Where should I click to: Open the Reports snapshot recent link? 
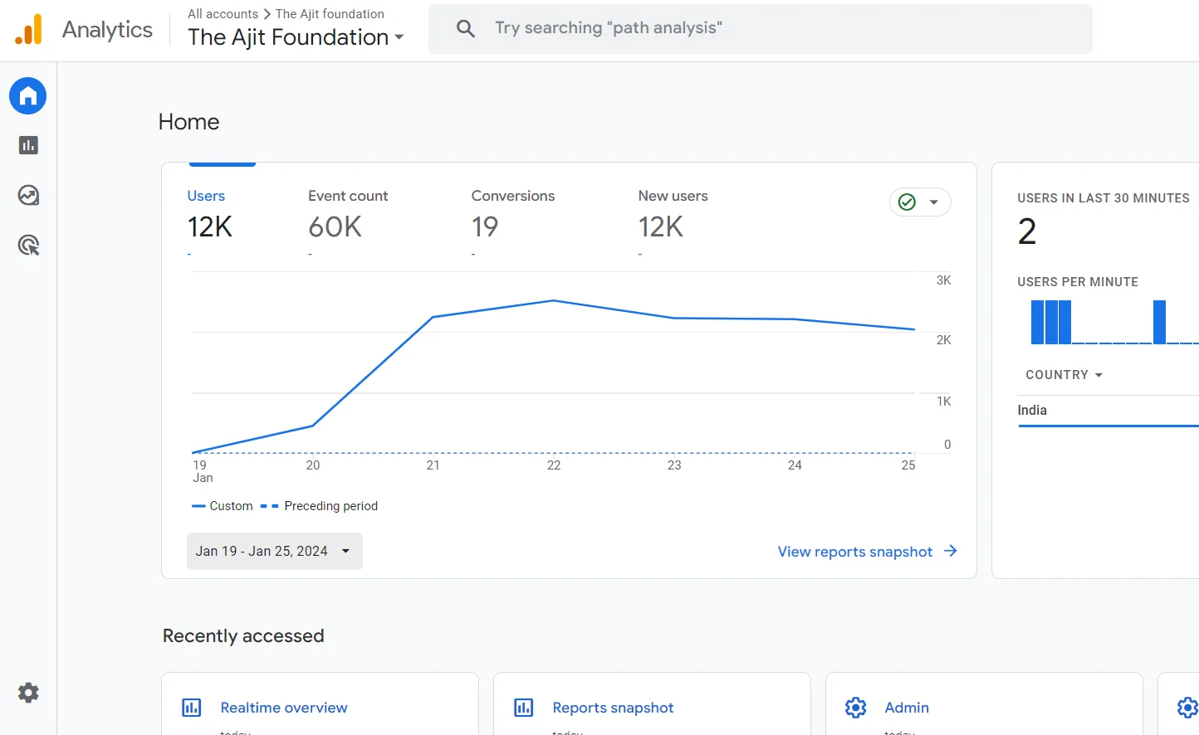(x=613, y=708)
